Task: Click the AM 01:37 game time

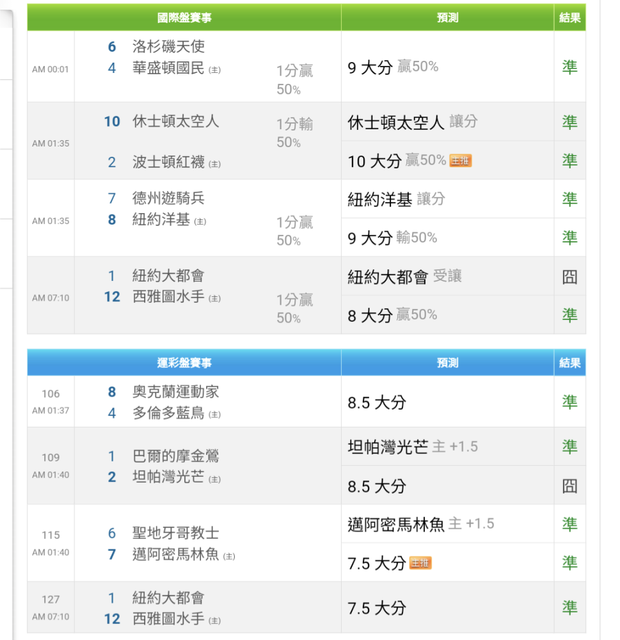Action: click(x=51, y=411)
